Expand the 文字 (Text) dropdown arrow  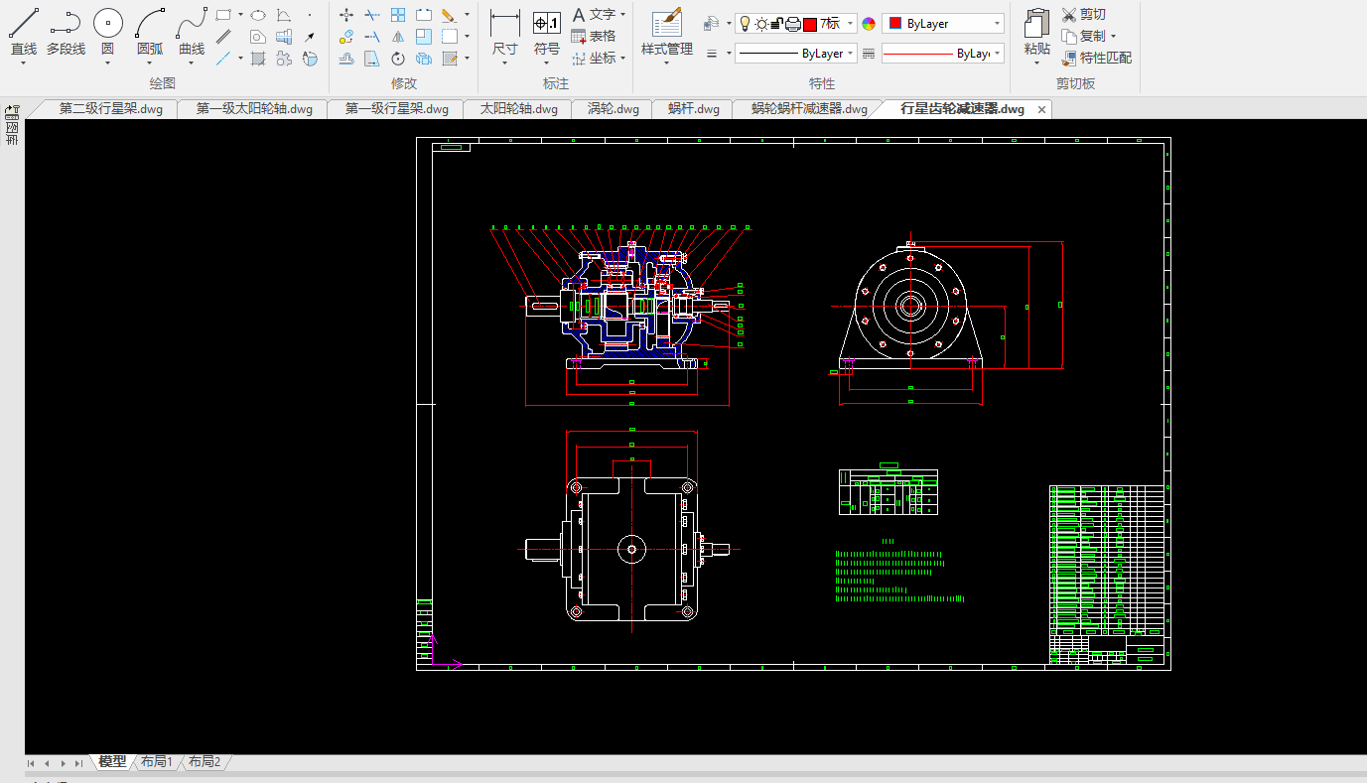pos(622,15)
